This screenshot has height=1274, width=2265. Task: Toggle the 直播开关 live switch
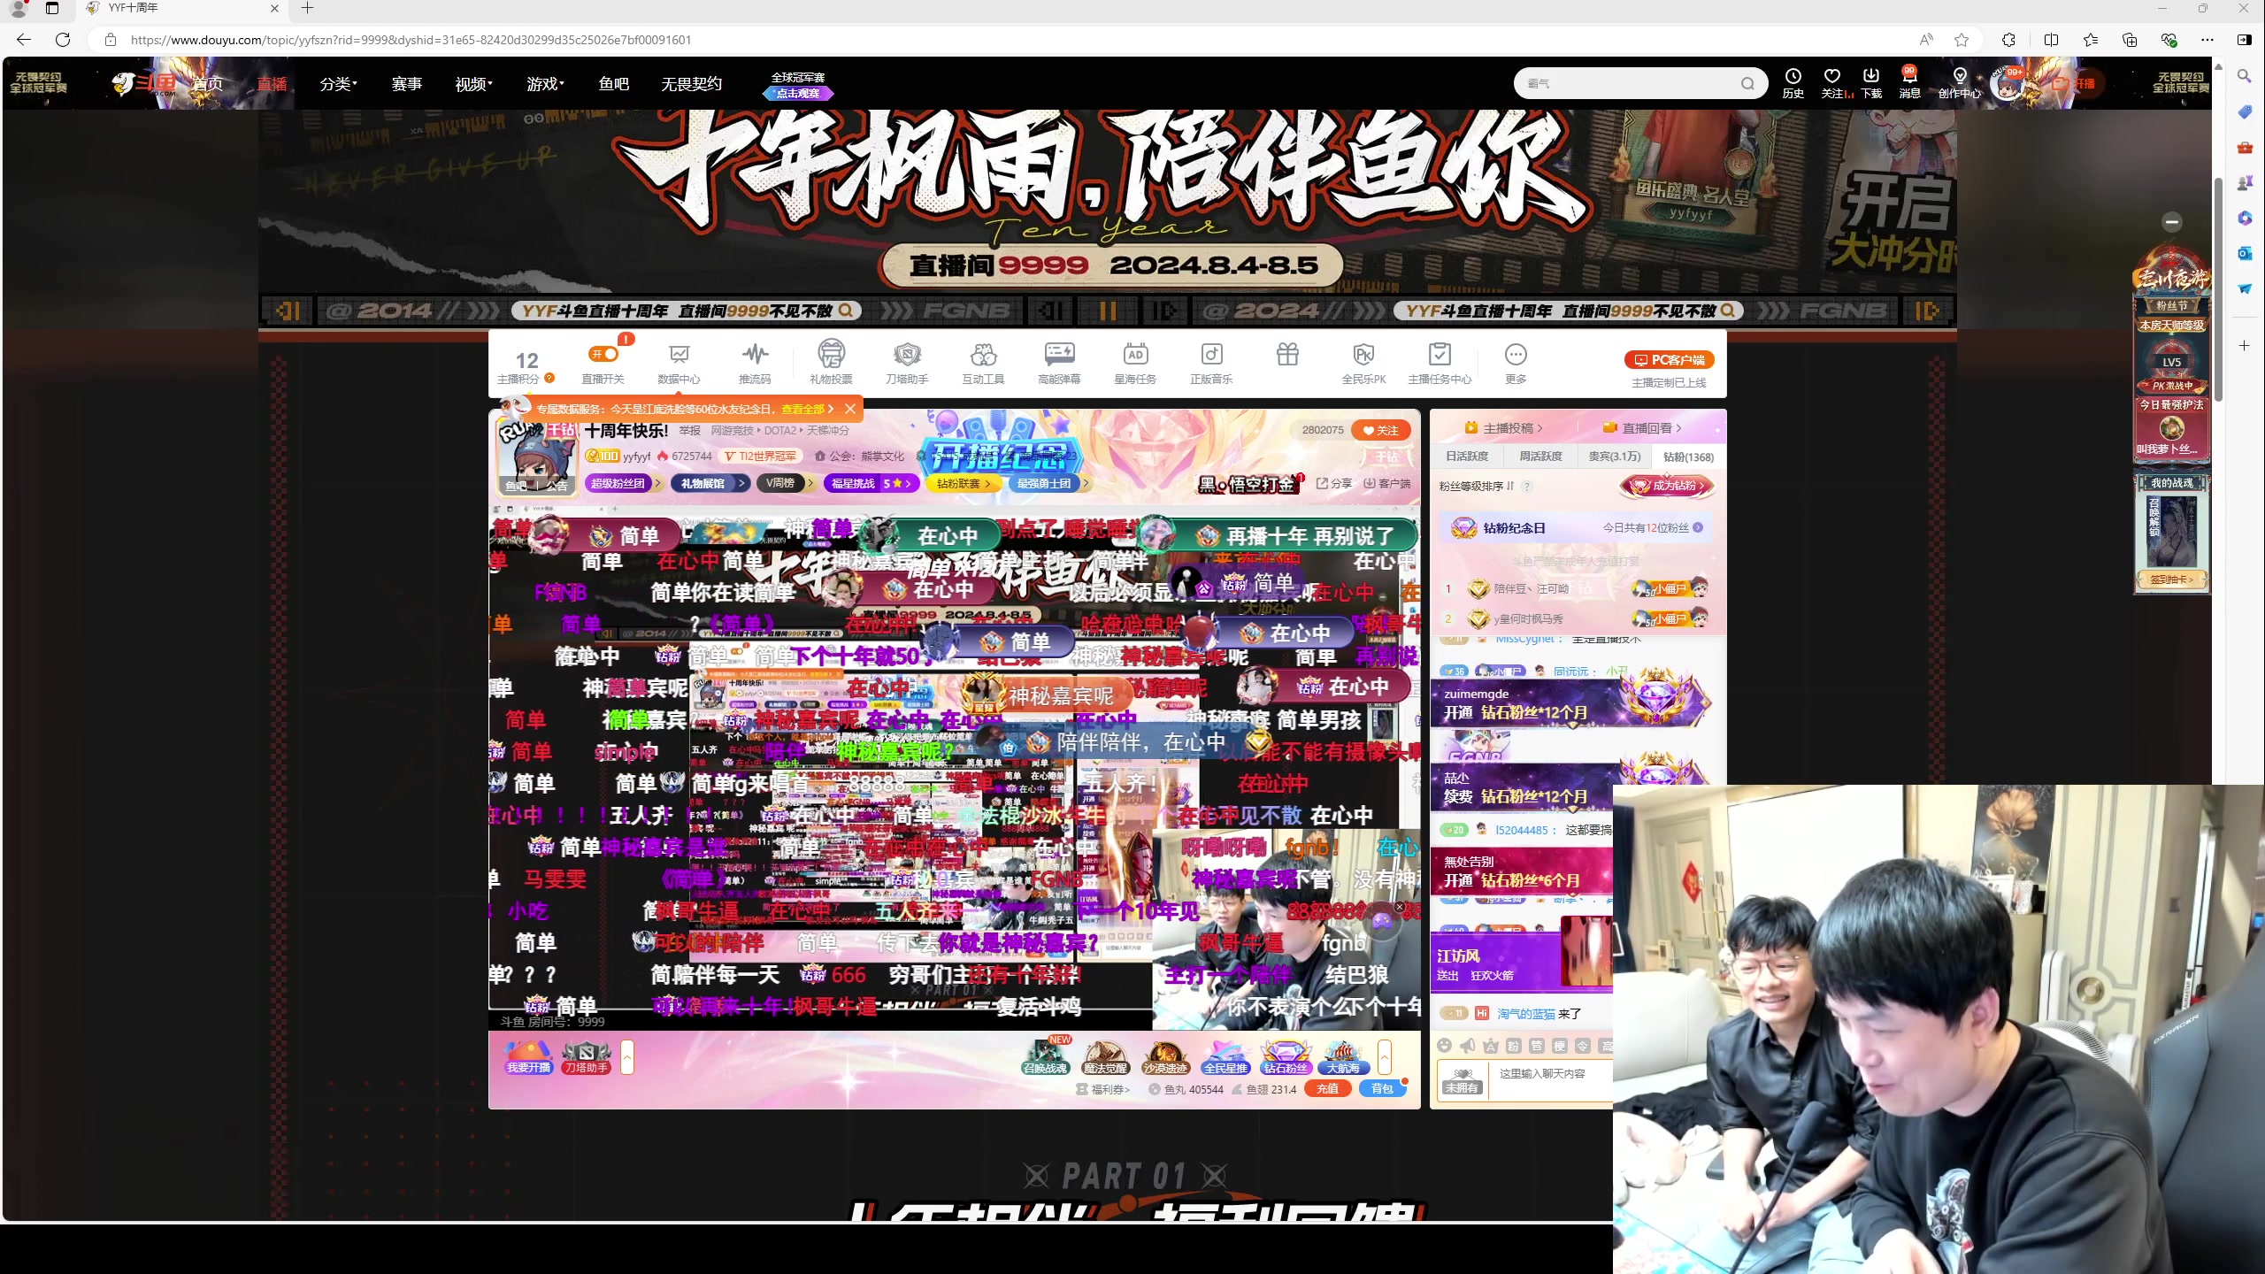pyautogui.click(x=603, y=355)
